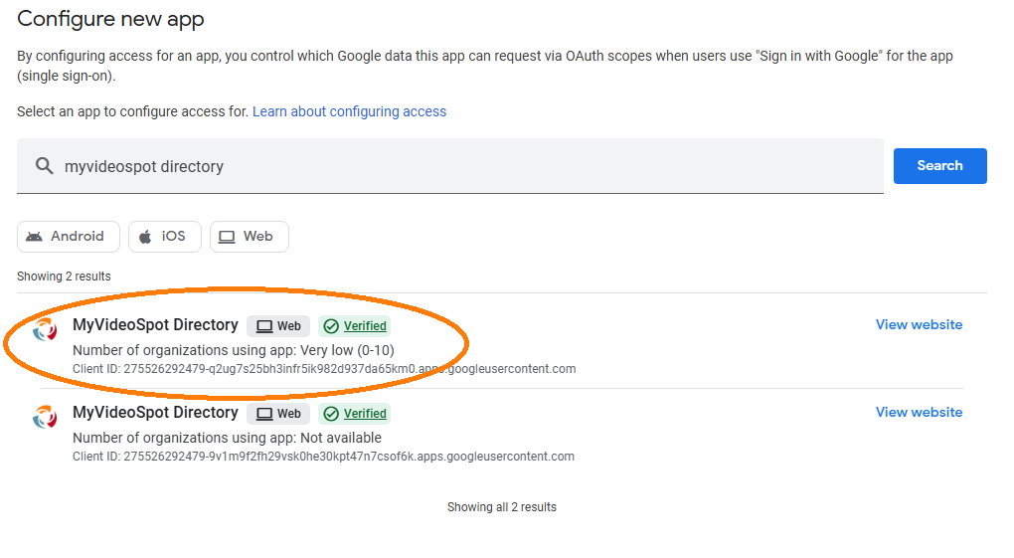The height and width of the screenshot is (558, 1014).
Task: Open View website for second result
Action: [x=919, y=413]
